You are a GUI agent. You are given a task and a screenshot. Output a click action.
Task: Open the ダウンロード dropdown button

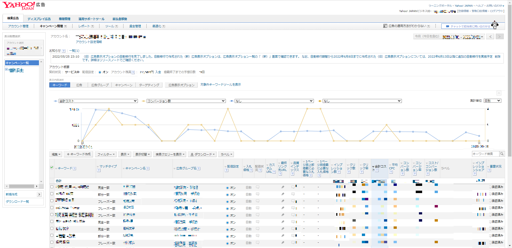(x=203, y=154)
